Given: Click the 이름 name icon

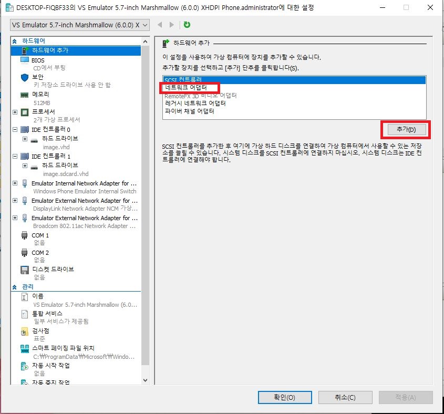Looking at the screenshot, I should (x=25, y=296).
